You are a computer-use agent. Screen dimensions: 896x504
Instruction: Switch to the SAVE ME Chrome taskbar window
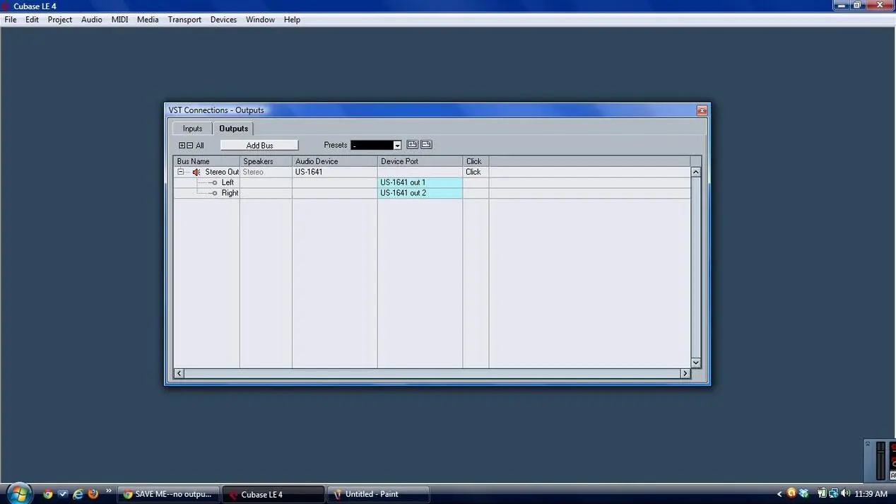tap(168, 494)
